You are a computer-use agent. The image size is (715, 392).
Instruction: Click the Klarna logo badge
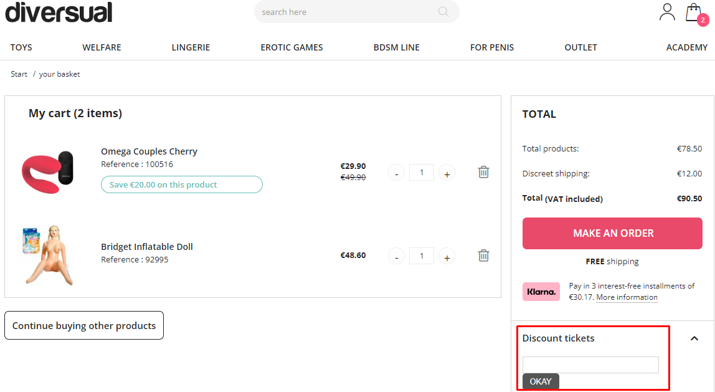click(541, 292)
